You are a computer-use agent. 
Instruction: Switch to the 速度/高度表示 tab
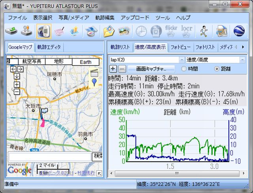[150, 47]
